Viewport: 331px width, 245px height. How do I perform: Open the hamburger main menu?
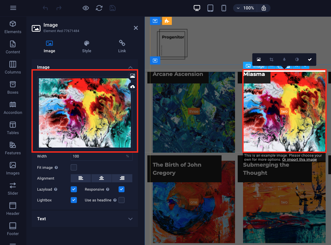coord(13,8)
